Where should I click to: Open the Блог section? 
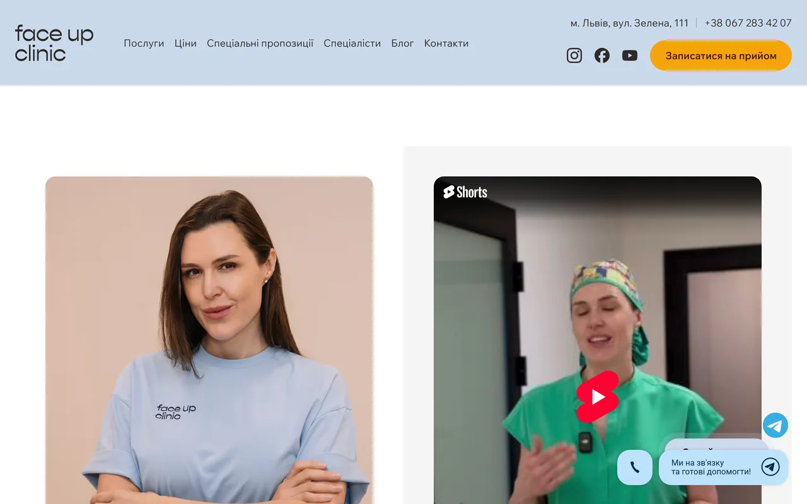tap(403, 43)
